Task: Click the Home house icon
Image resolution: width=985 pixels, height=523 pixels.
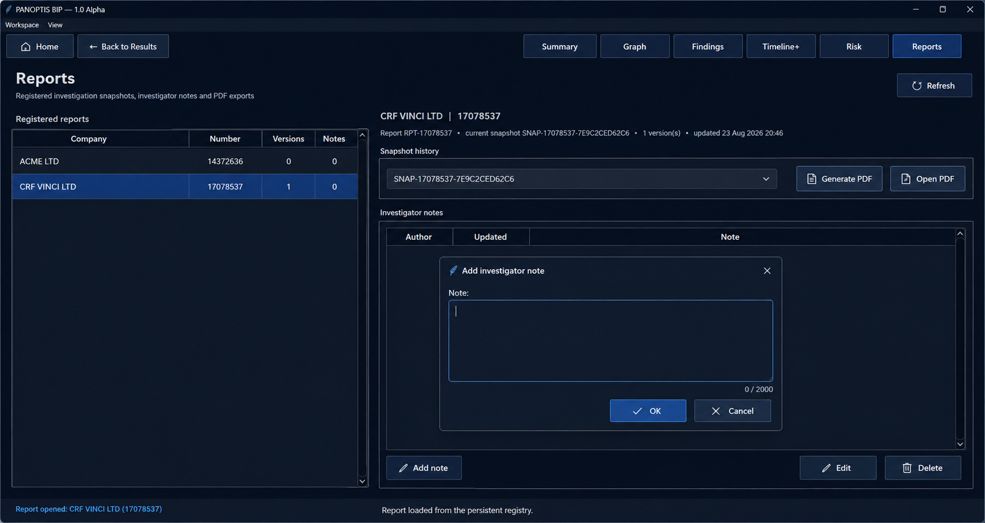Action: click(x=26, y=47)
